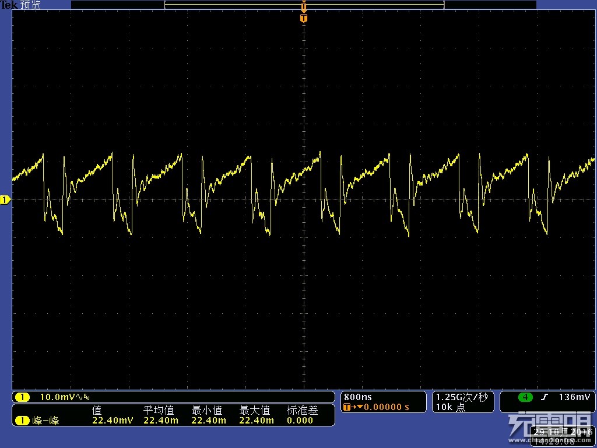This screenshot has width=597, height=448.
Task: Click the 平均值 column header
Action: (x=158, y=411)
